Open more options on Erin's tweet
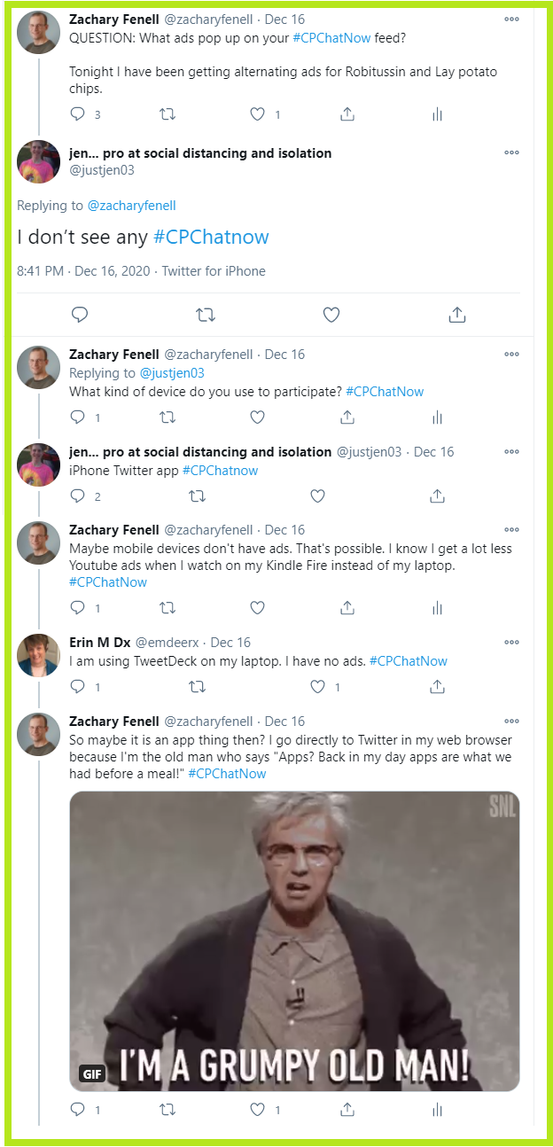Viewport: 553px width, 1147px height. click(511, 642)
